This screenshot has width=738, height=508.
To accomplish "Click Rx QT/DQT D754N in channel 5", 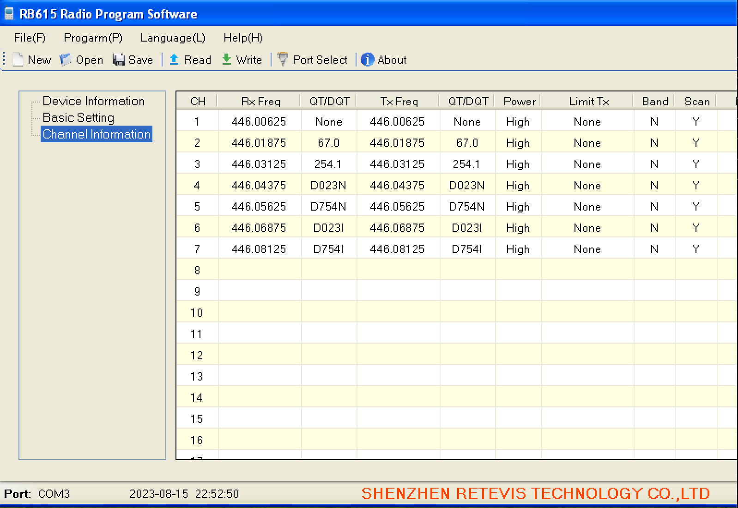I will tap(328, 206).
